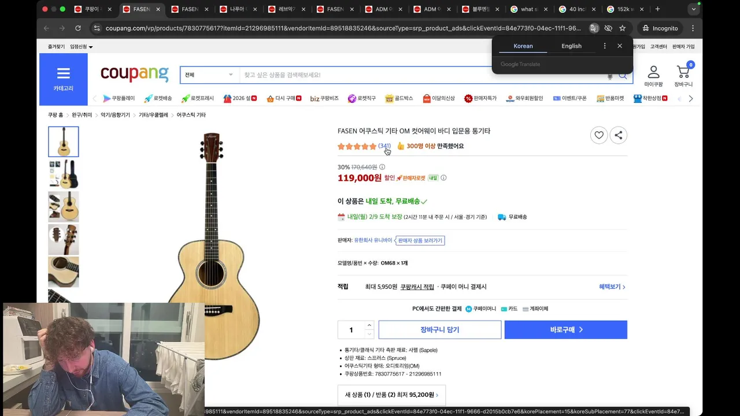This screenshot has height=416, width=740.
Task: Expand the 혜택보기 benefits chevron
Action: pos(612,287)
